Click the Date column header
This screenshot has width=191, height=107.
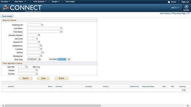pos(164,86)
